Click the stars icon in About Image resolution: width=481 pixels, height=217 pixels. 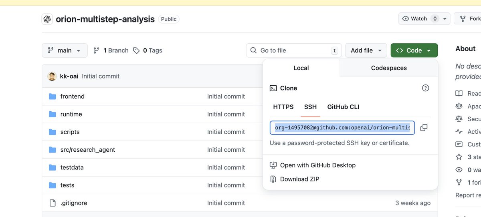tap(459, 157)
